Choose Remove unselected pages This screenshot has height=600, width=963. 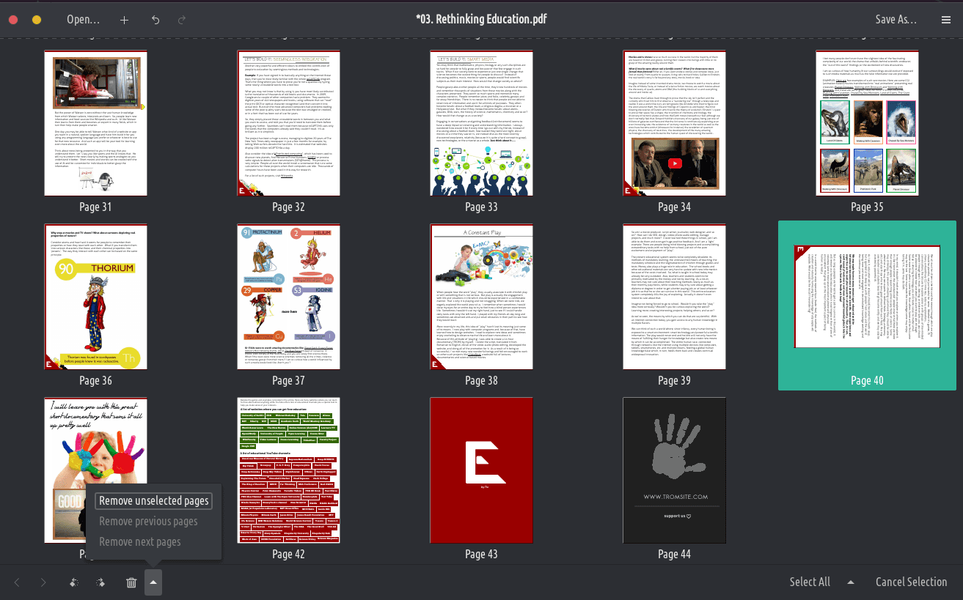click(x=154, y=501)
